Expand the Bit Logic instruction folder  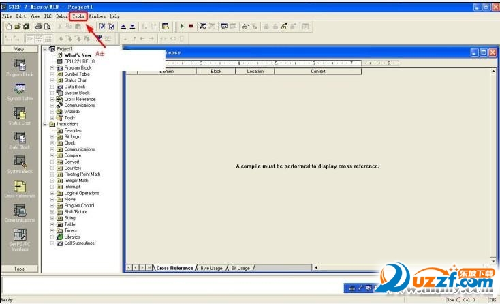[52, 136]
